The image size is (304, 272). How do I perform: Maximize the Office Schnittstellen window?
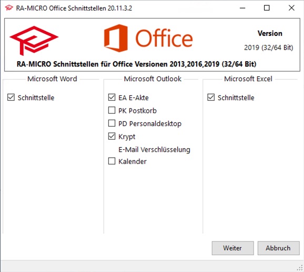click(x=267, y=8)
